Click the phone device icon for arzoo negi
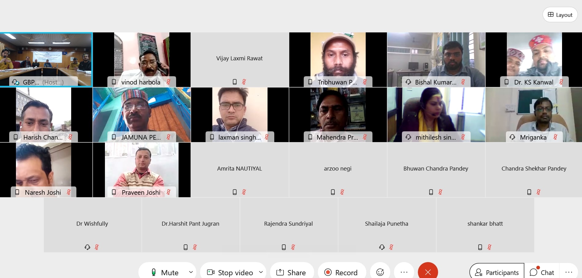Screen dimensions: 582x278 [x=333, y=192]
